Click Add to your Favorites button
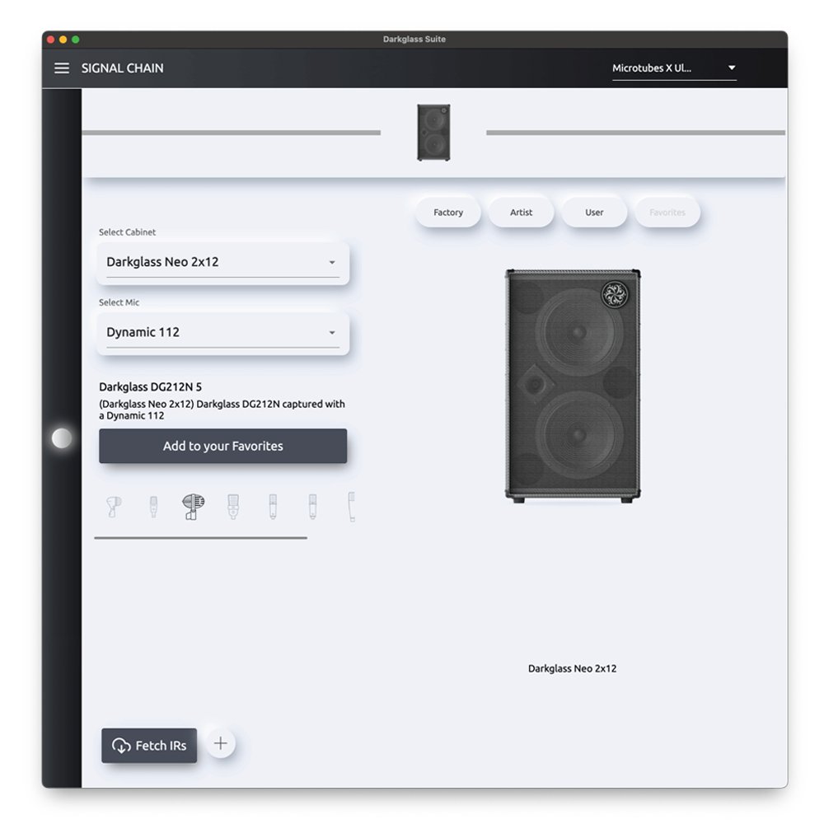Screen dimensions: 824x824 click(222, 446)
